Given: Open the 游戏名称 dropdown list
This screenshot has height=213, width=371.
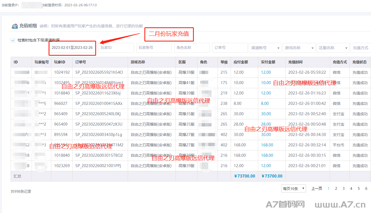Looking at the screenshot, I should pyautogui.click(x=299, y=48).
